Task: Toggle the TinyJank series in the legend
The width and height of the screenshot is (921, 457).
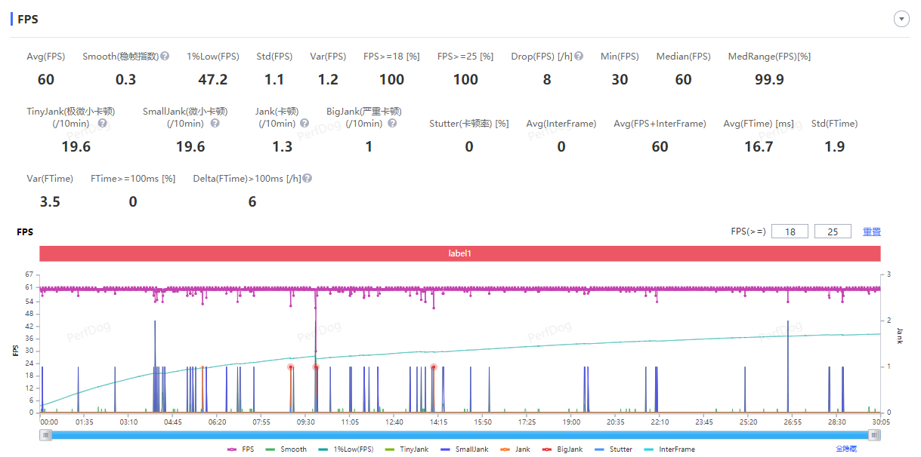Action: [x=407, y=449]
